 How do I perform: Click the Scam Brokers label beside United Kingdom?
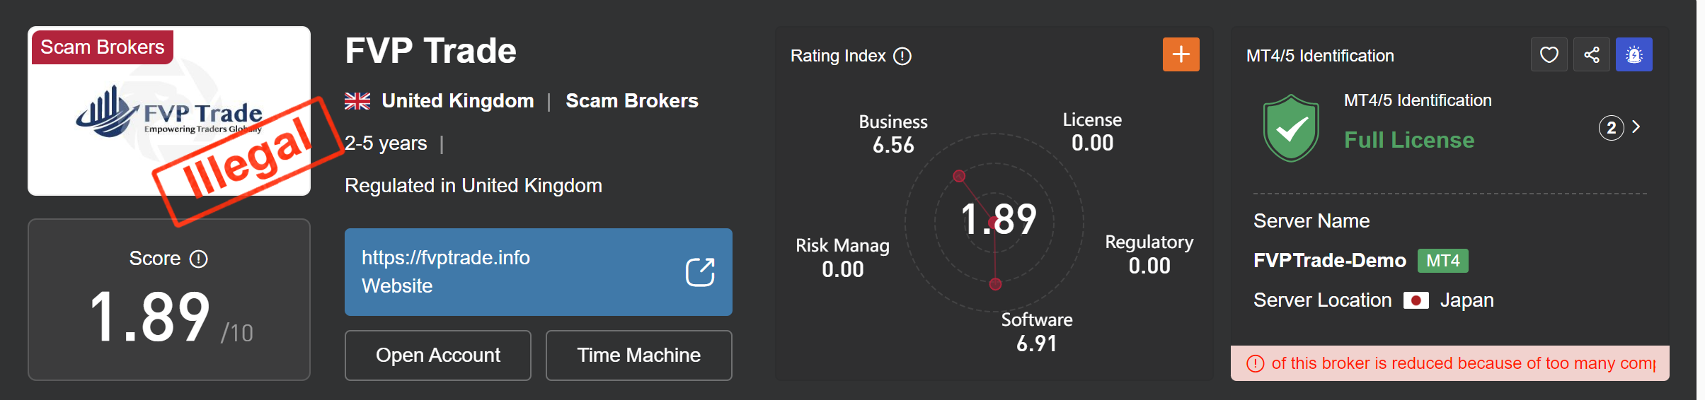(631, 101)
